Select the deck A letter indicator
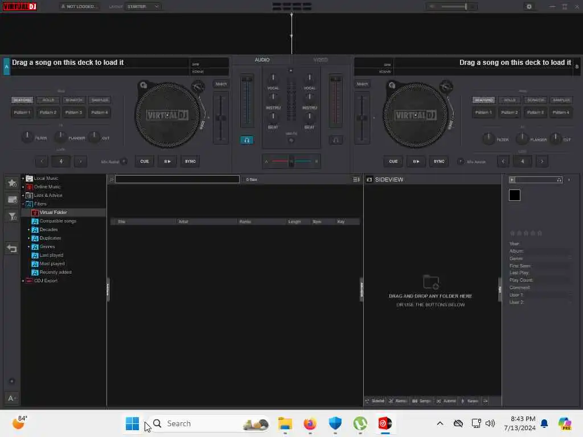Screen dimensions: 583x437 point(6,67)
